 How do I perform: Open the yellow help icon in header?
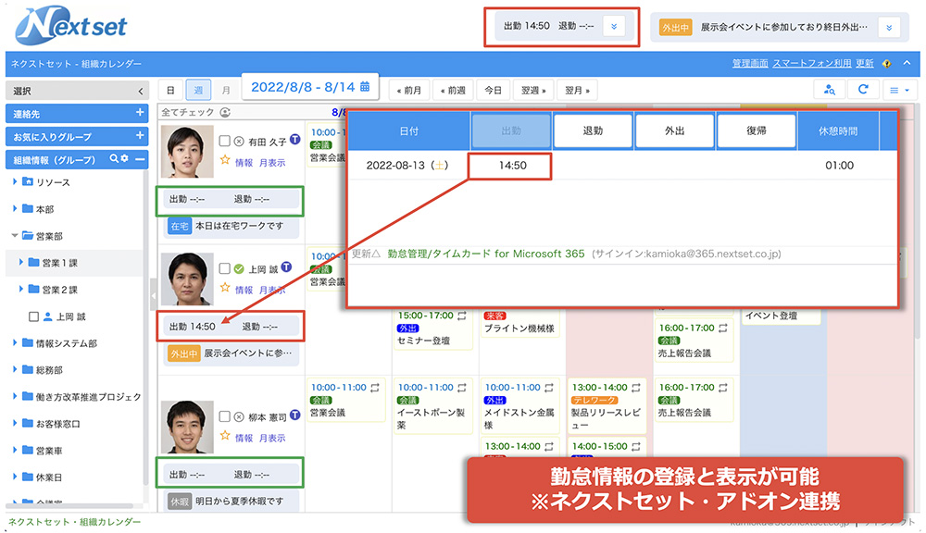coord(886,63)
